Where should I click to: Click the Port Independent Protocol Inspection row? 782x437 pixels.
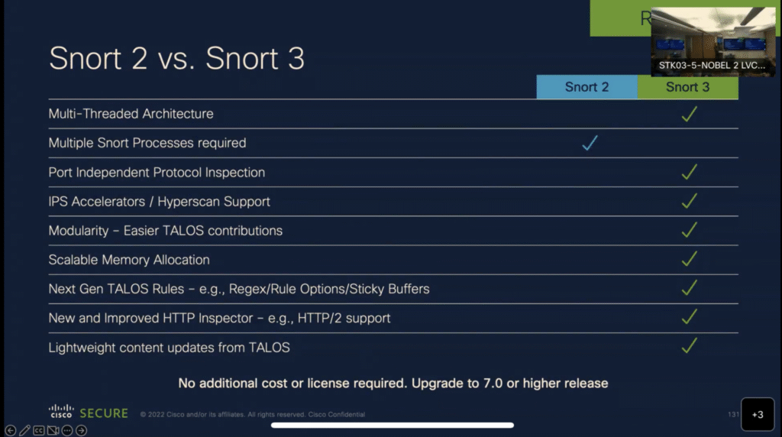coord(157,172)
